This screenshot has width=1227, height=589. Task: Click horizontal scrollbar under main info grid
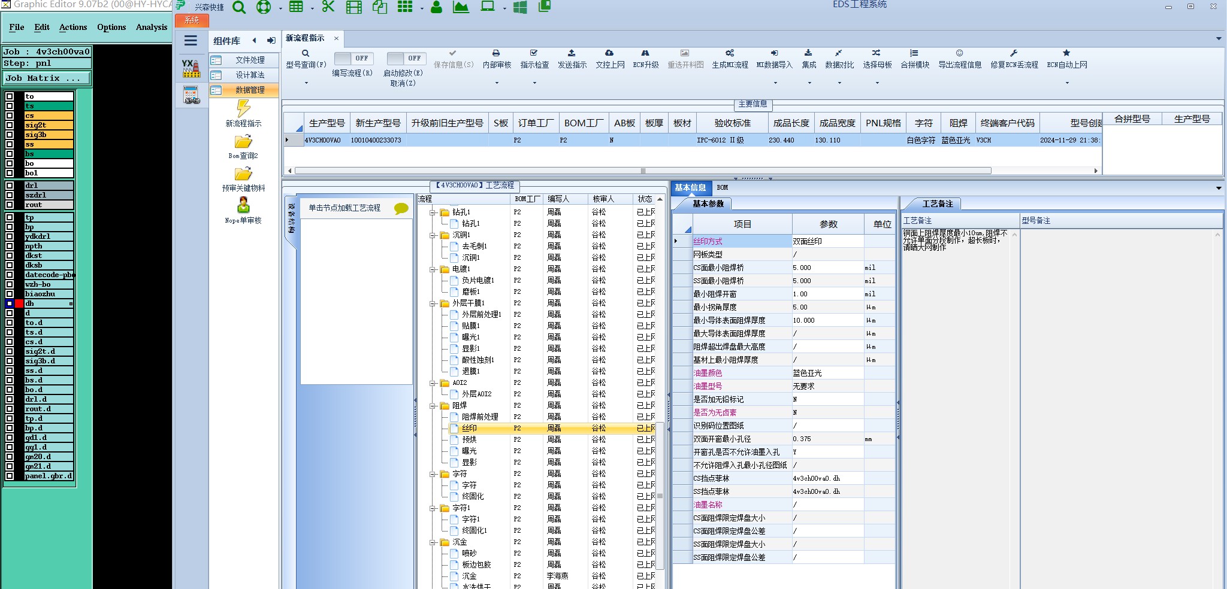pyautogui.click(x=643, y=171)
